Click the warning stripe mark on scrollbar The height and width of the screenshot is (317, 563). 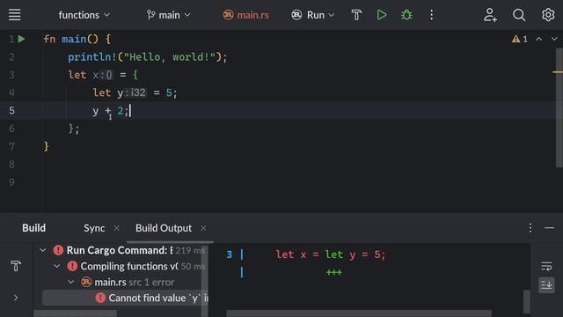coord(558,72)
